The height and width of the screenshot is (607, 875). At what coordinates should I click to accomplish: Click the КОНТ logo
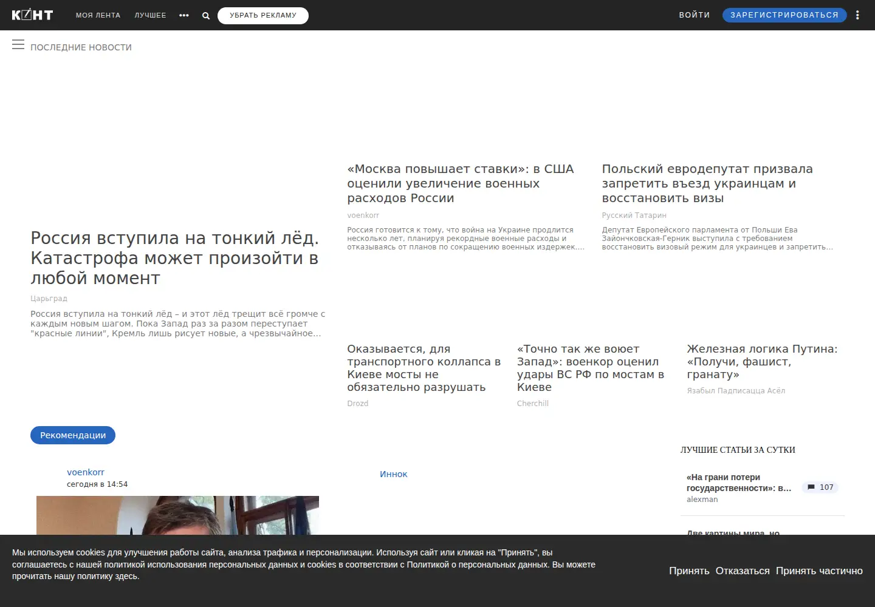click(32, 15)
